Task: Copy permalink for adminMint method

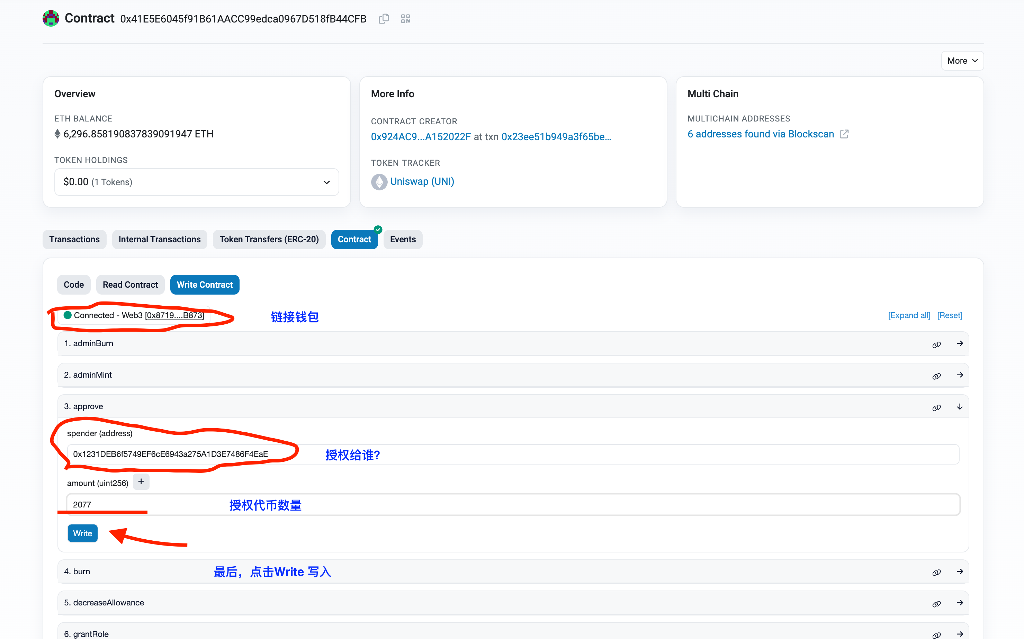Action: (936, 376)
